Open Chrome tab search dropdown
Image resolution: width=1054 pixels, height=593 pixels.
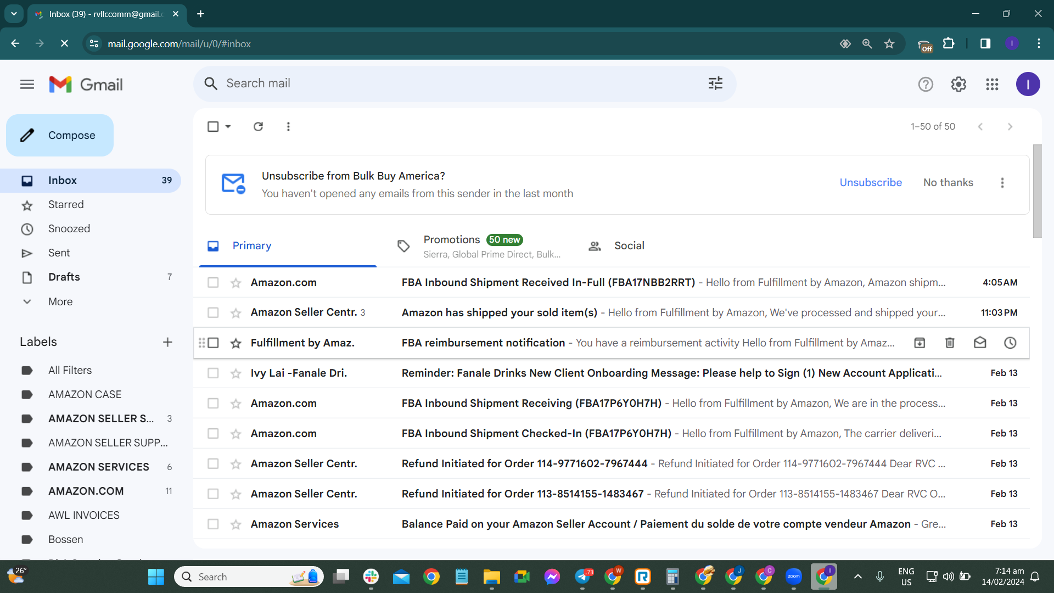(x=14, y=14)
